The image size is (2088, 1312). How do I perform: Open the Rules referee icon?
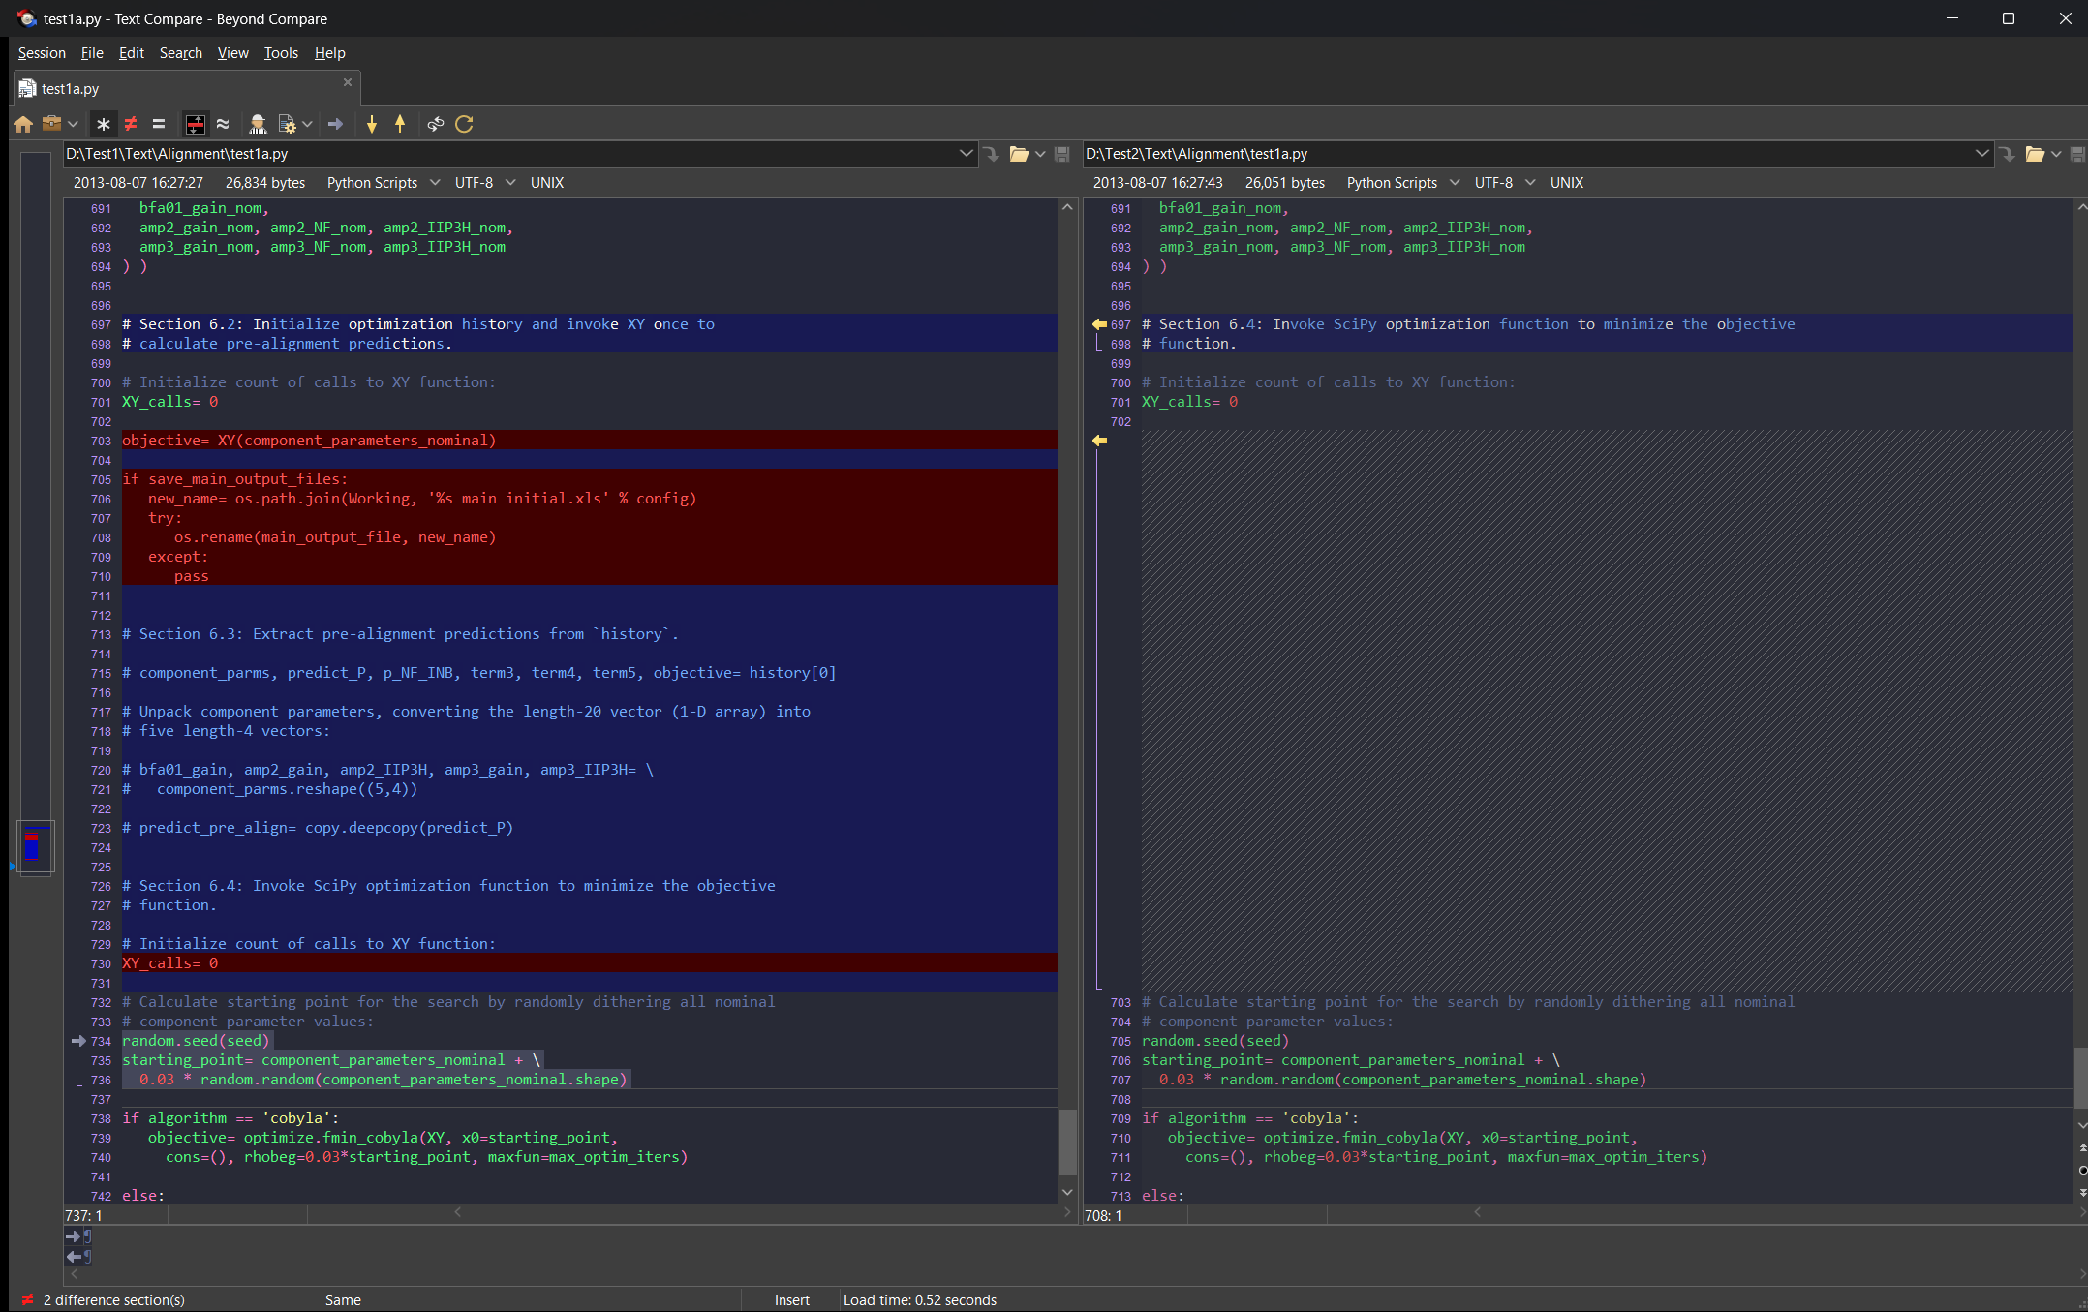click(258, 124)
